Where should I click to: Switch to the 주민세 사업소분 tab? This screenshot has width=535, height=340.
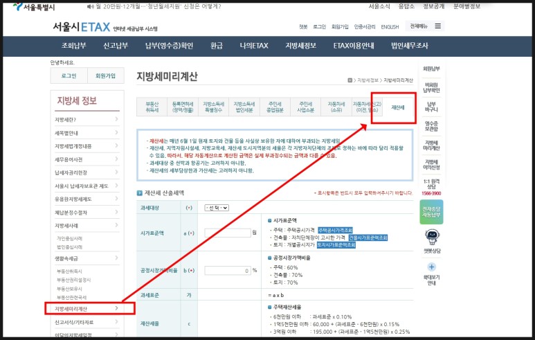pyautogui.click(x=305, y=107)
